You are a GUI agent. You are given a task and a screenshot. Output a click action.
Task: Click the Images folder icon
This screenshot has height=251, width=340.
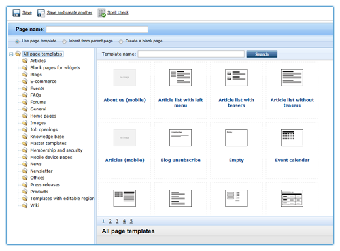[25, 123]
